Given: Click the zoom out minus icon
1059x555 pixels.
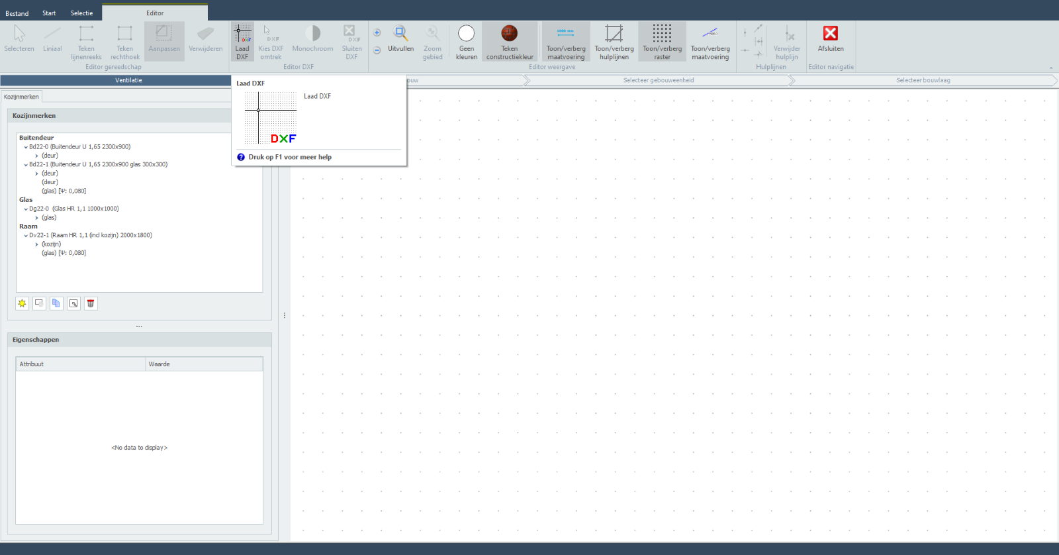Looking at the screenshot, I should click(377, 50).
